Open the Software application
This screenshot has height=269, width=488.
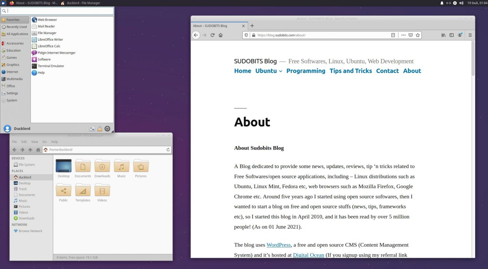click(44, 59)
